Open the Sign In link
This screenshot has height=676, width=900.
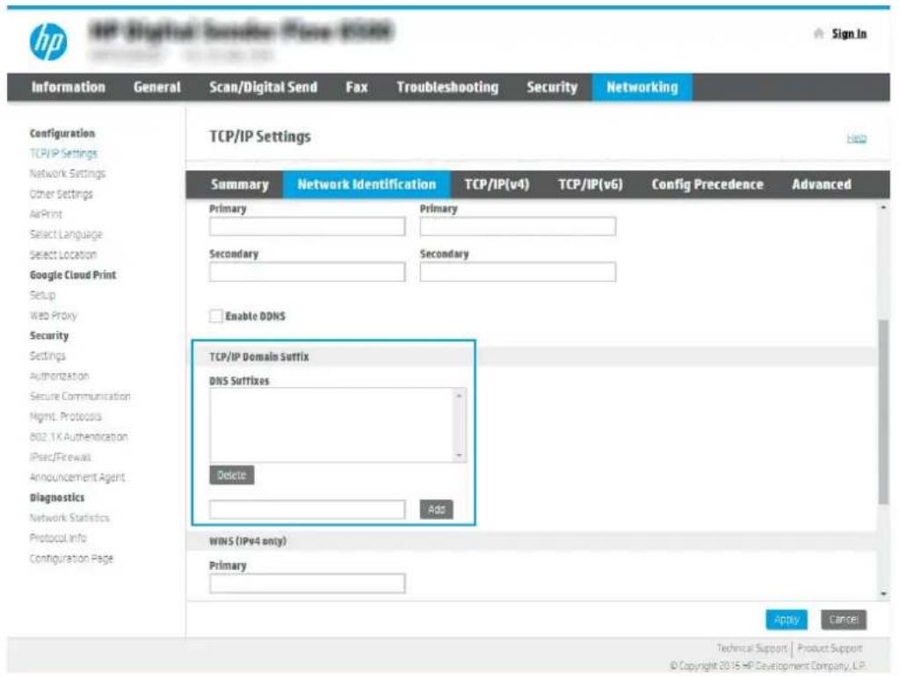pyautogui.click(x=849, y=34)
